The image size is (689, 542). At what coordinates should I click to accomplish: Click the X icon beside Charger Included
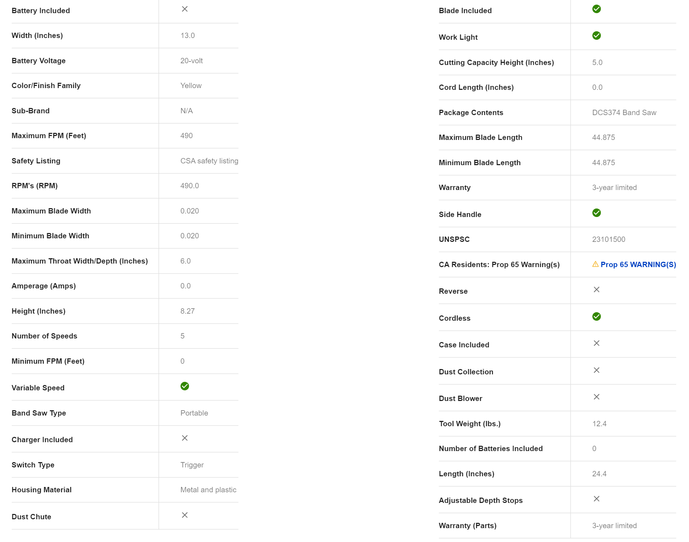coord(184,438)
